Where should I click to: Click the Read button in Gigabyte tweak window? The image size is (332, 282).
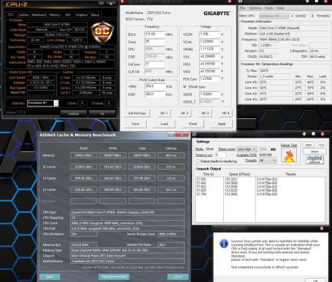tap(193, 124)
